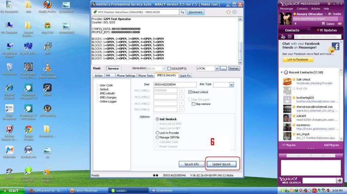Click the Restart button
Viewport: 347px width, 194px height.
tap(234, 68)
